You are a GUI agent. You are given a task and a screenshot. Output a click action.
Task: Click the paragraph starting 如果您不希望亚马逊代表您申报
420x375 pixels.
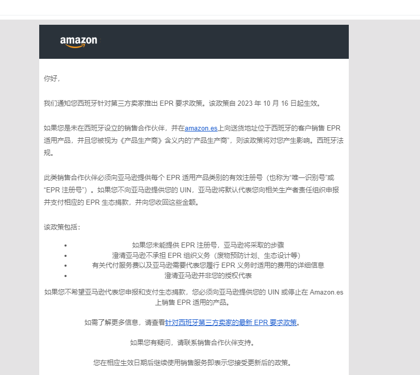pyautogui.click(x=193, y=297)
